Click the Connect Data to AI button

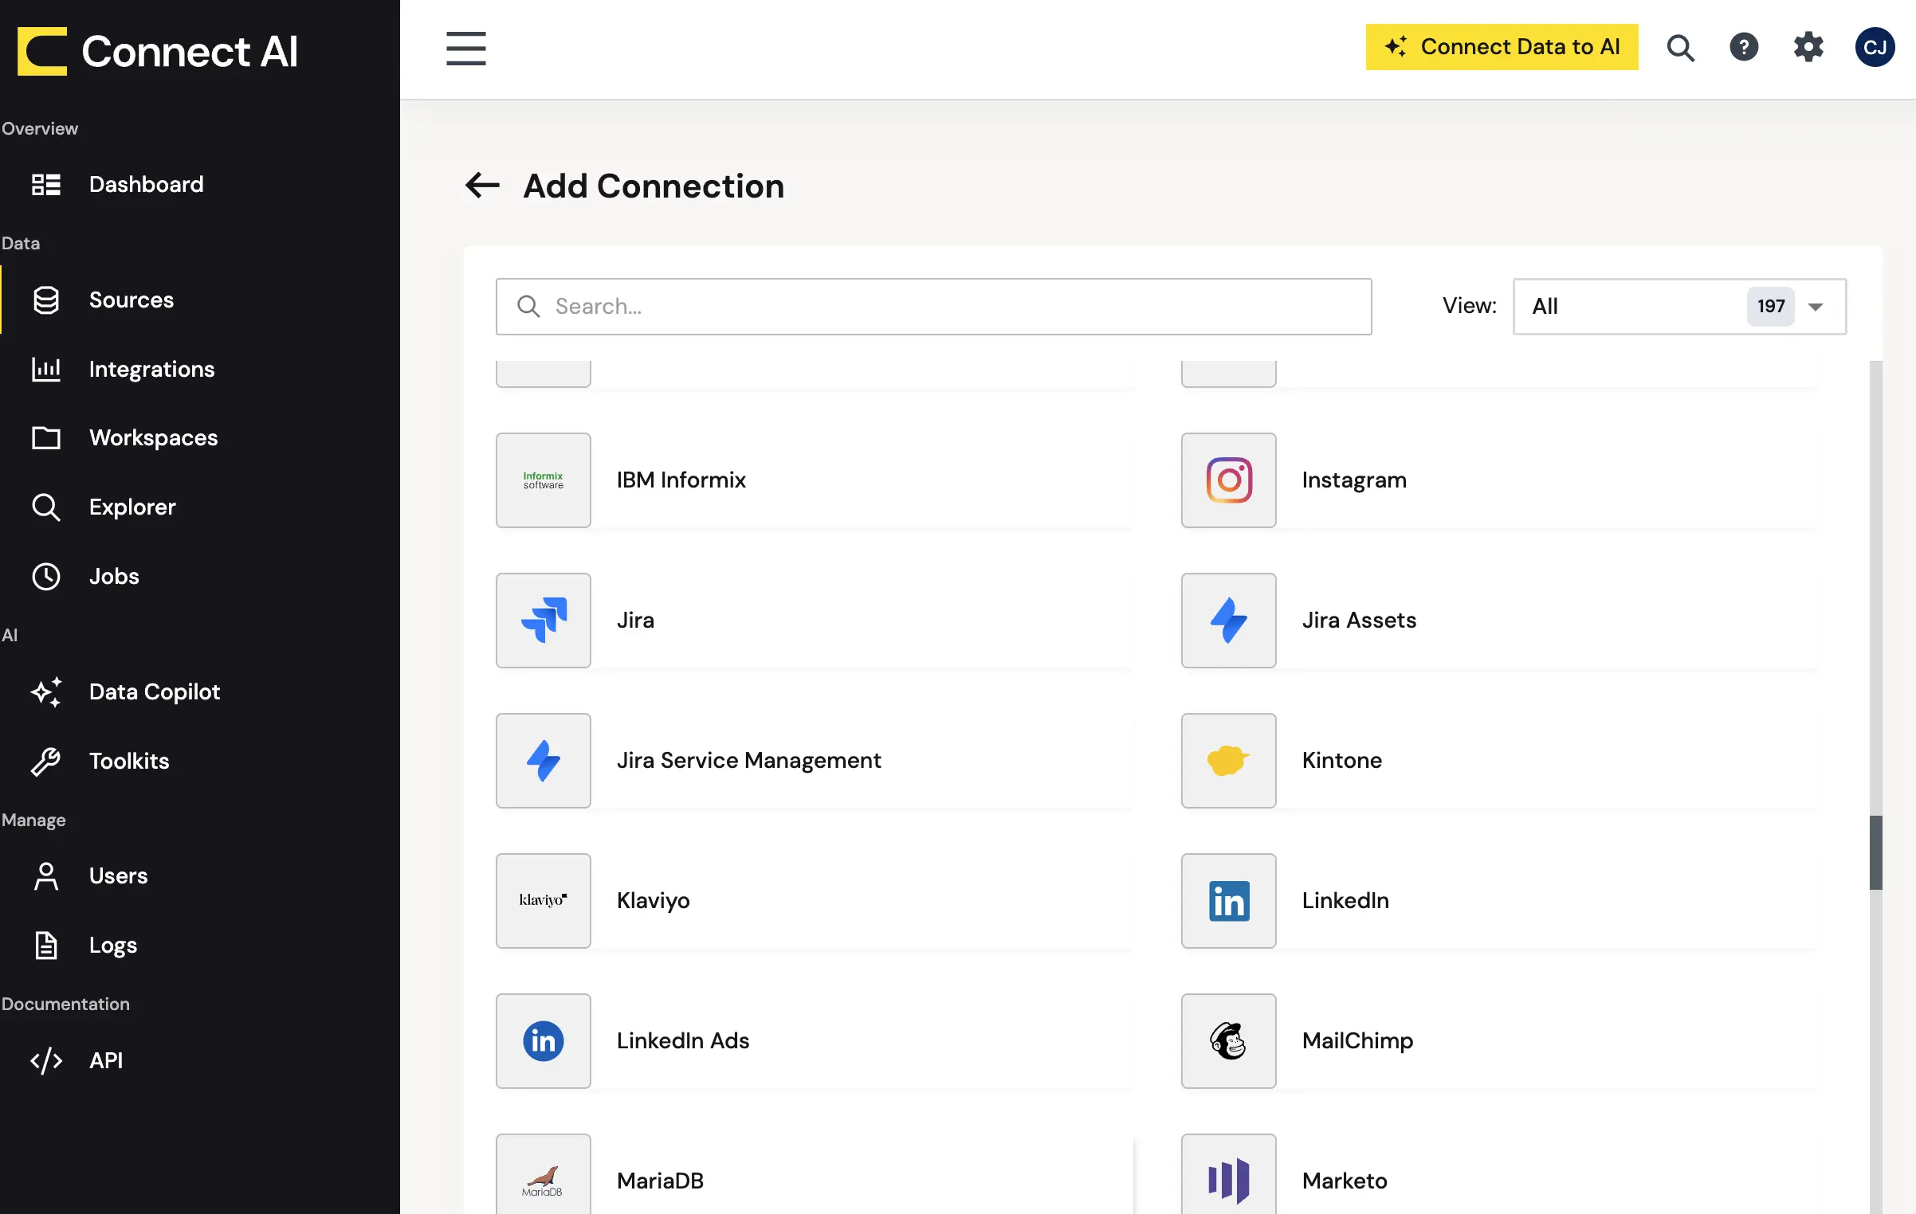1502,47
